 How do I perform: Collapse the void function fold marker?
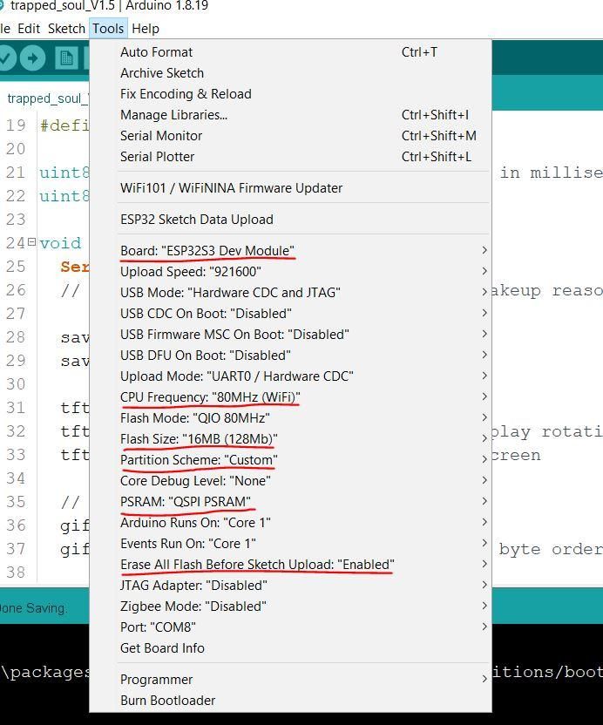coord(32,241)
